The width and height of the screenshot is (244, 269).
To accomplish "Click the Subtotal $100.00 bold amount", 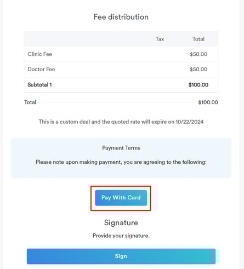I will click(x=198, y=85).
